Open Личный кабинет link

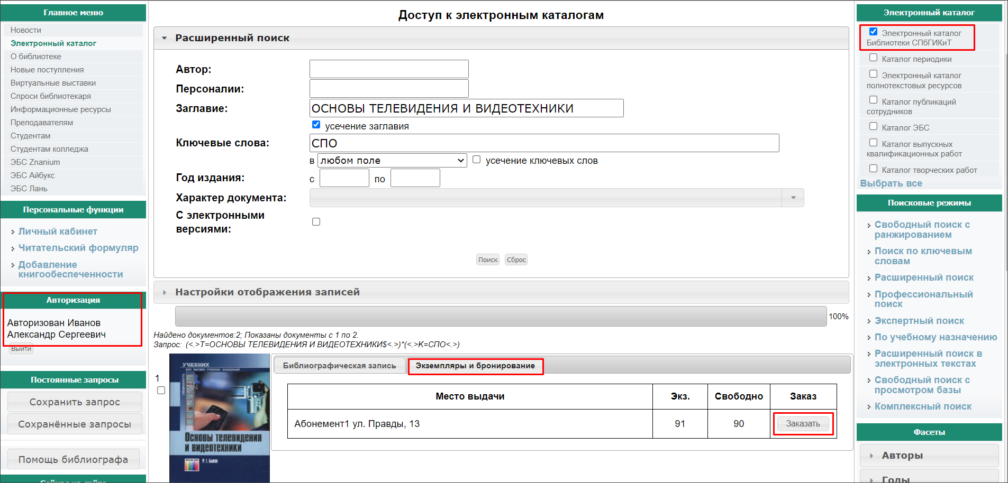coord(58,231)
